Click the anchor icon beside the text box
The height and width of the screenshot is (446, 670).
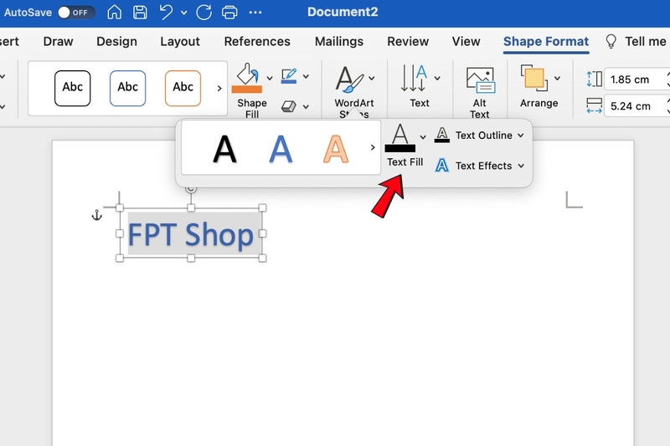[97, 215]
